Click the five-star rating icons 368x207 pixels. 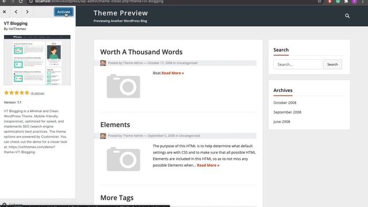coord(17,93)
